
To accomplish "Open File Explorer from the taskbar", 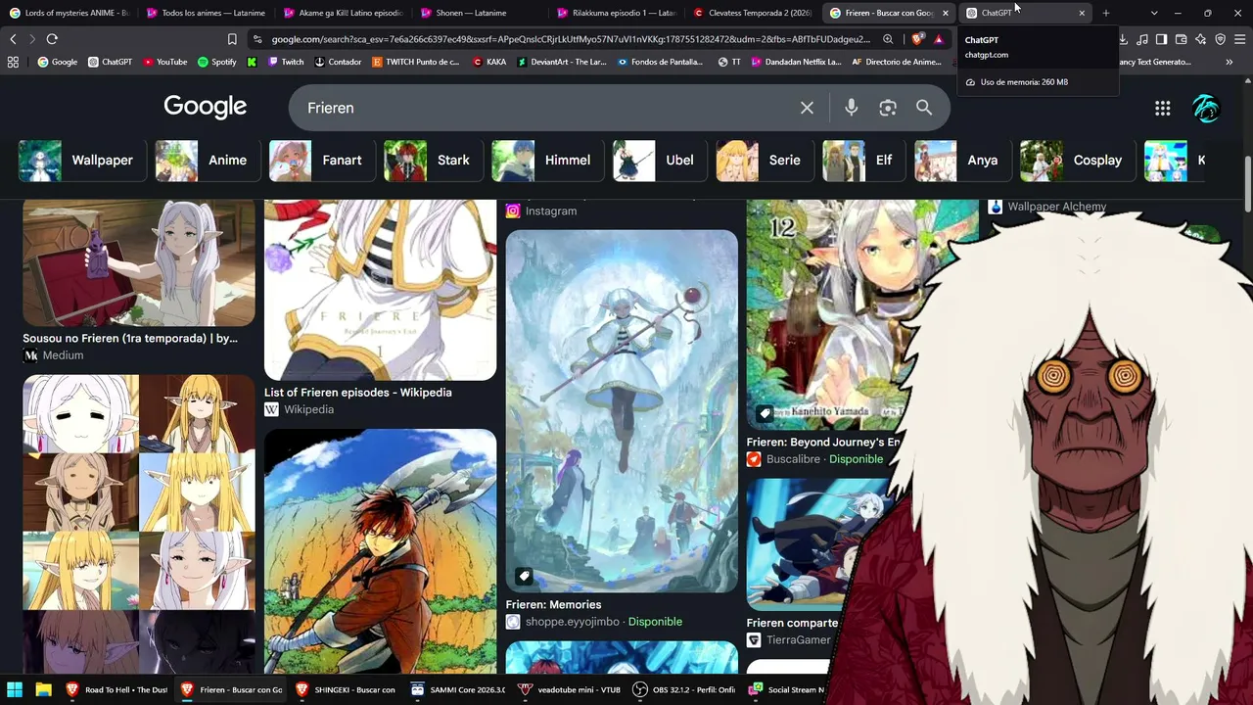I will (x=44, y=689).
